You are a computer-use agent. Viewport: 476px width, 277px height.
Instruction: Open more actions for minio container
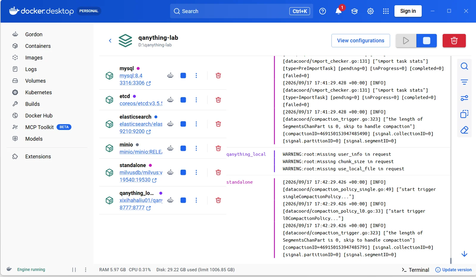pos(196,148)
